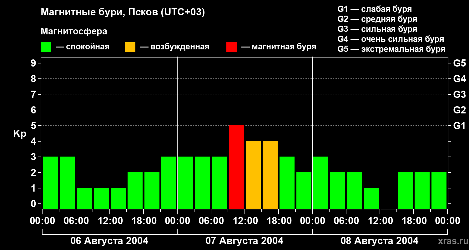469x250 pixels.
Task: Click the green 'спокойная' legend swatch
Action: (46, 47)
